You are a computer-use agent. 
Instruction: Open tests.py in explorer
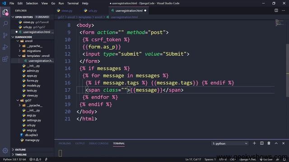point(33,90)
